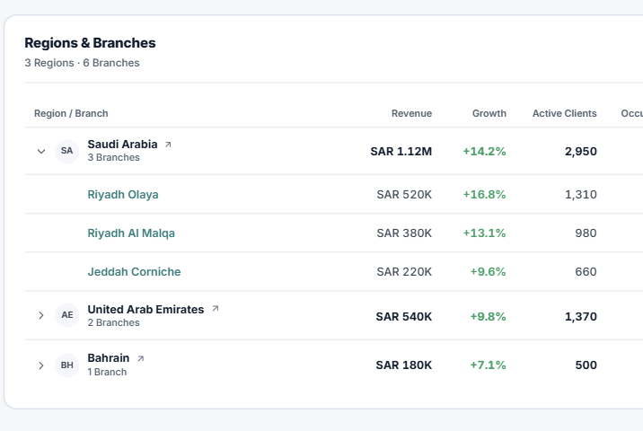Click the +7.1% growth value
Viewport: 643px width, 431px height.
click(x=488, y=365)
